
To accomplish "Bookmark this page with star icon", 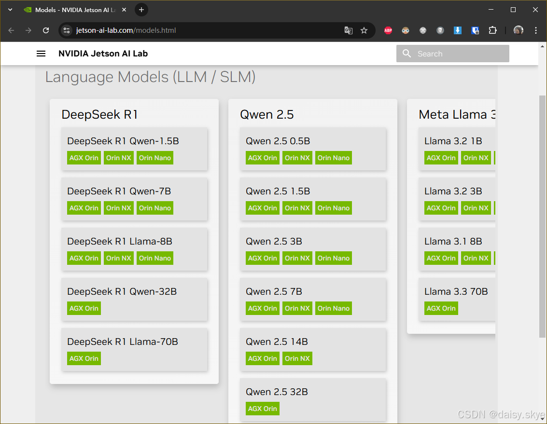I will pos(364,30).
